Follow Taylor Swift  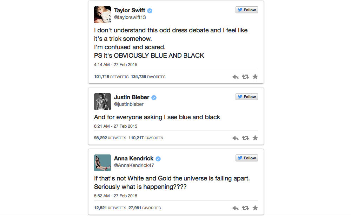tap(246, 10)
